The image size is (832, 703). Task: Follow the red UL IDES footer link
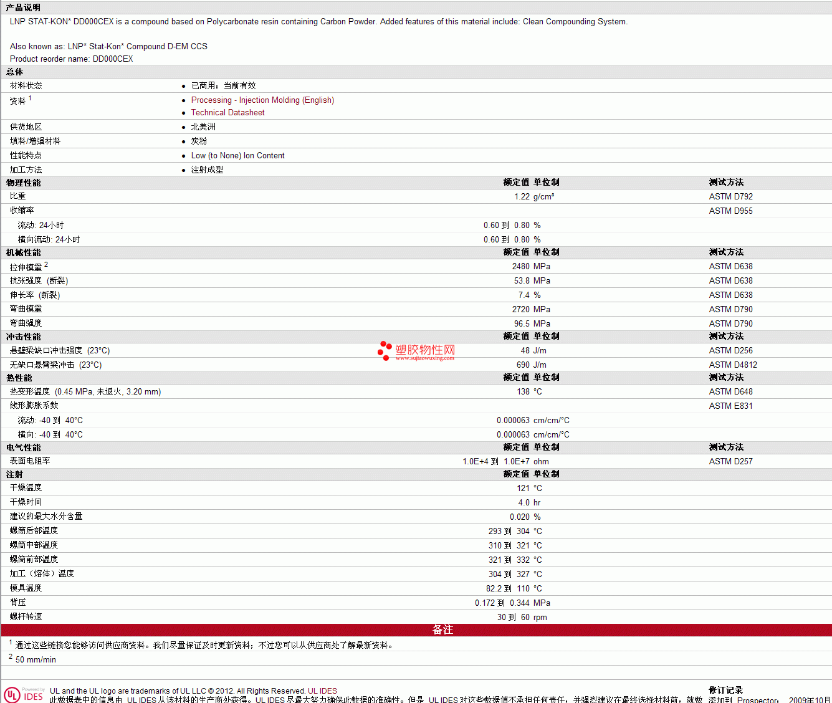pos(322,691)
